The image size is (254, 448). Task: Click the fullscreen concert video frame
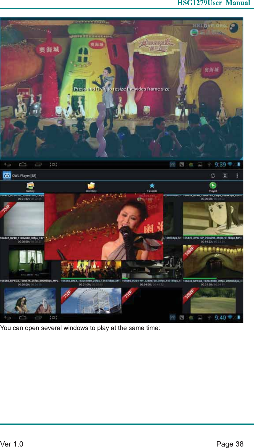[122, 88]
